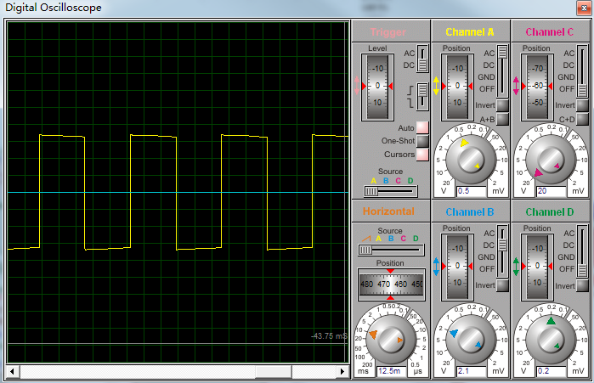Click Channel D Position thumbwheel
The height and width of the screenshot is (383, 594).
pos(537,268)
